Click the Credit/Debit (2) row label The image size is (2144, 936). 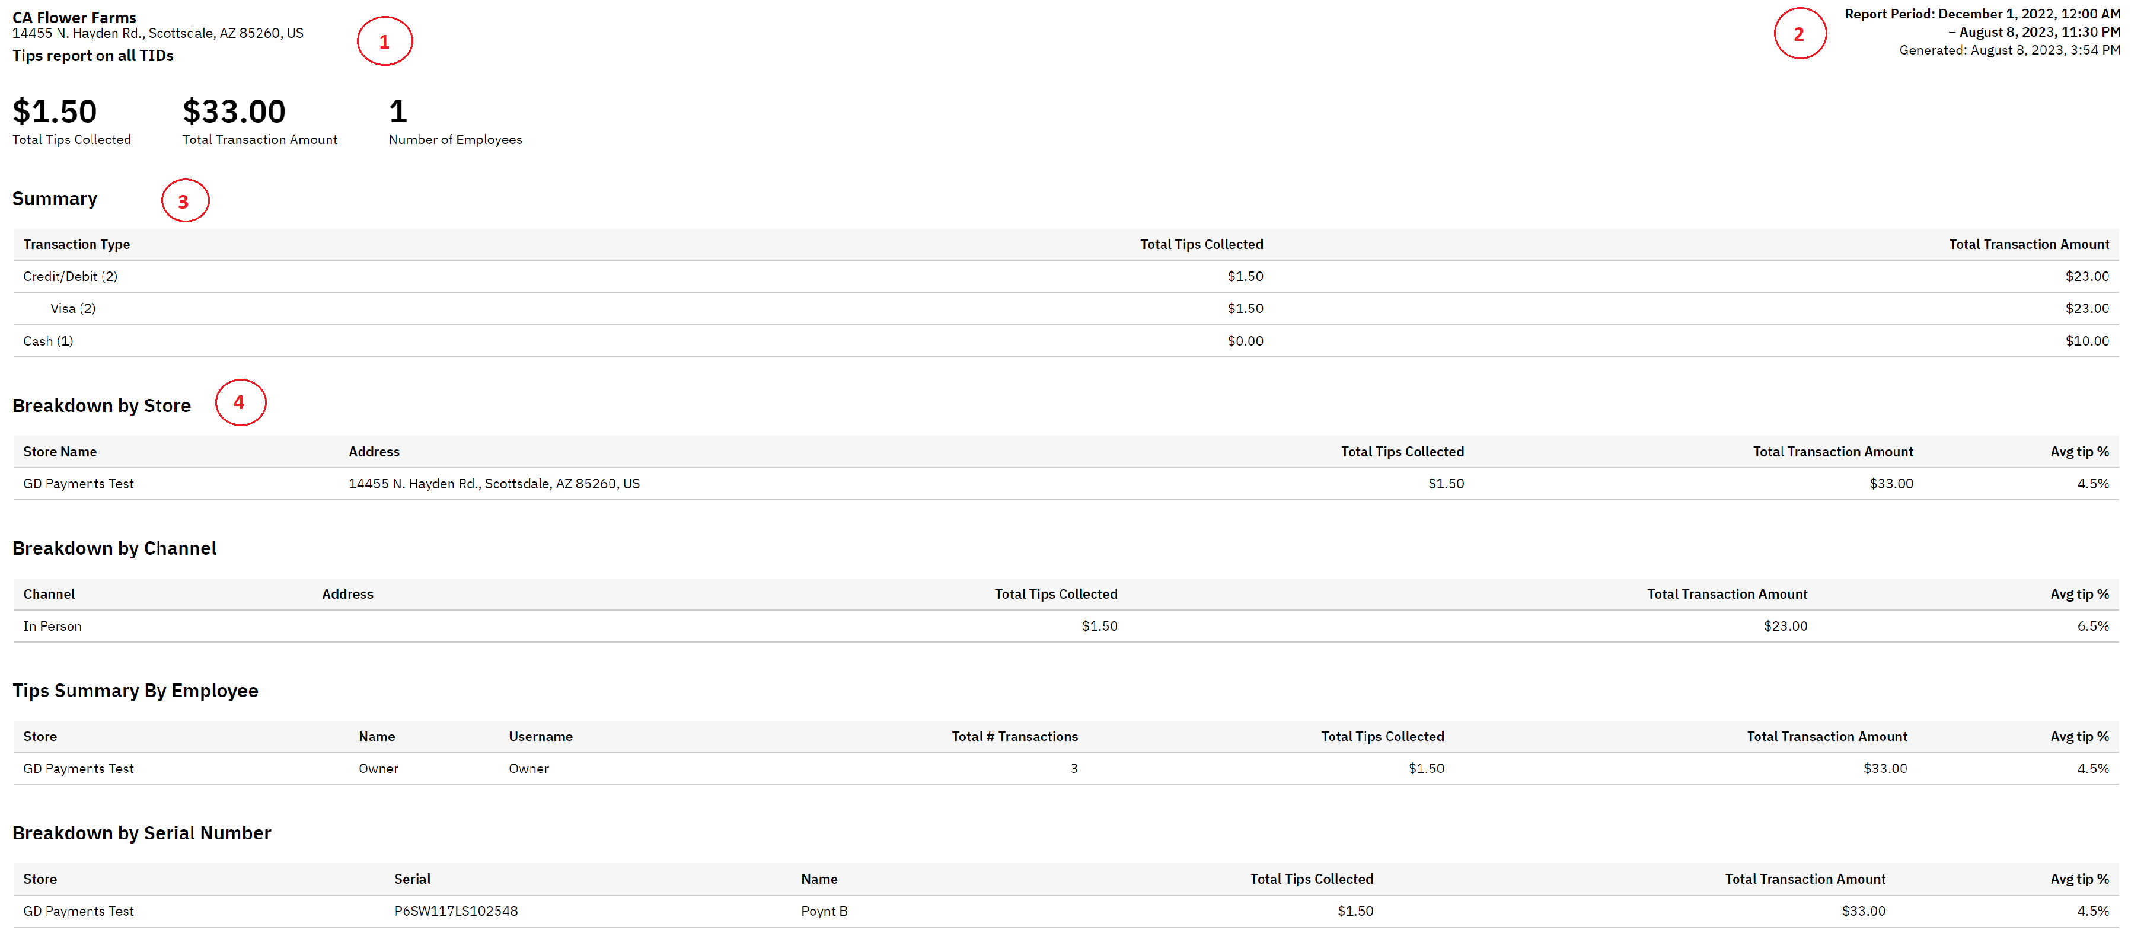point(70,277)
